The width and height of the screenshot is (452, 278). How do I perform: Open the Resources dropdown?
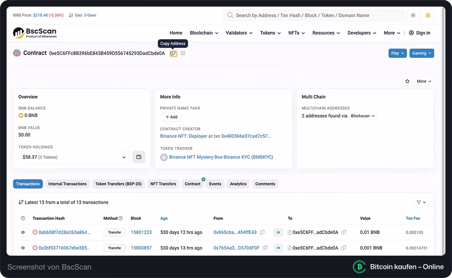(x=326, y=33)
